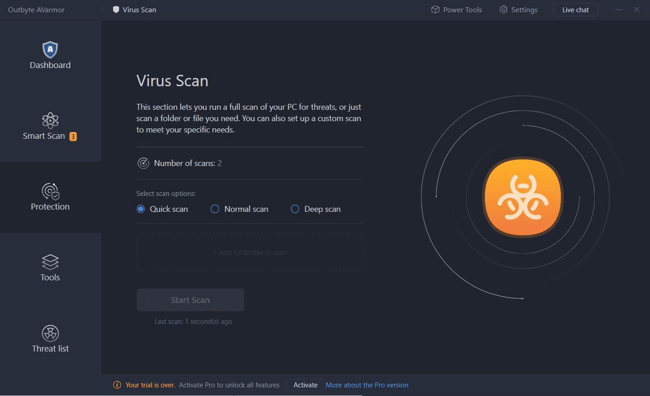Viewport: 650px width, 396px height.
Task: Click Add folder/file to scan area
Action: [x=250, y=253]
